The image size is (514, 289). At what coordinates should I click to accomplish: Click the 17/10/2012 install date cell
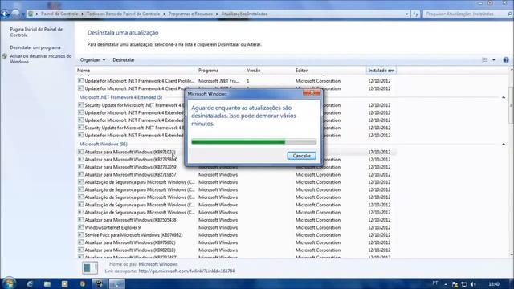click(x=379, y=152)
